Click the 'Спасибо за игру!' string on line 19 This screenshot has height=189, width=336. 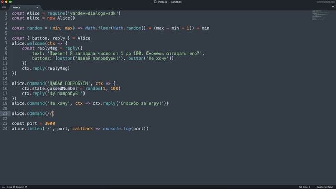[141, 103]
